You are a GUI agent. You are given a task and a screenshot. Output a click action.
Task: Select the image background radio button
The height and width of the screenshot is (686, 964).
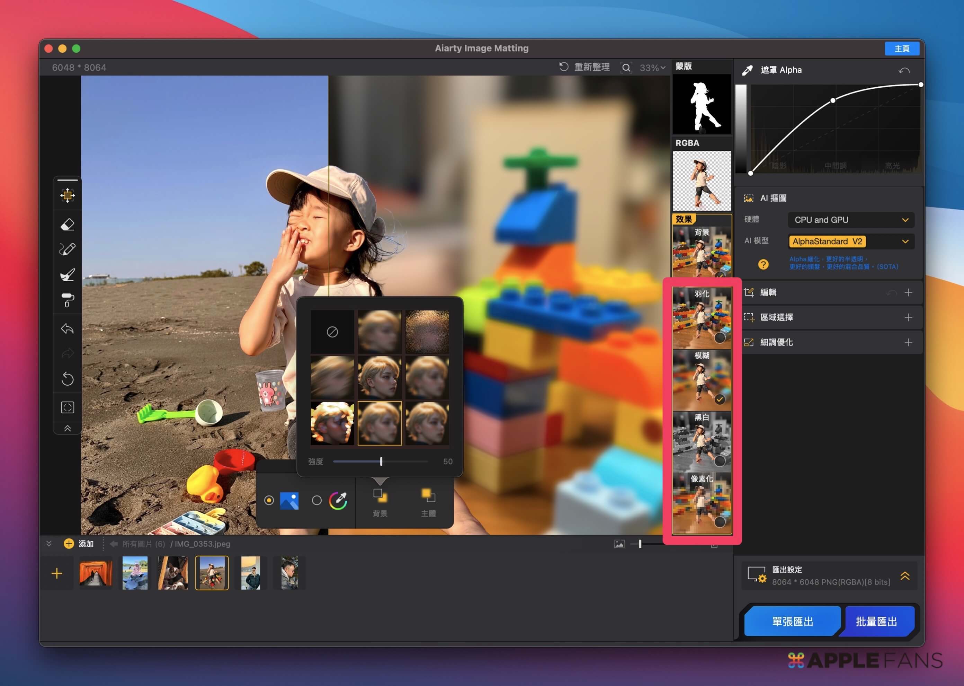coord(269,501)
